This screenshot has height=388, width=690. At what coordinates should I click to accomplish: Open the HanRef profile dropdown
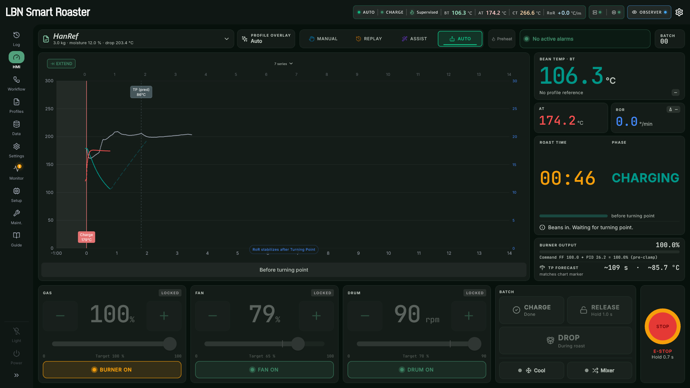pos(136,39)
